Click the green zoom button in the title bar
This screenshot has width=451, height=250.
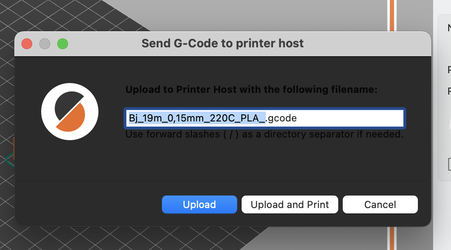[x=63, y=44]
